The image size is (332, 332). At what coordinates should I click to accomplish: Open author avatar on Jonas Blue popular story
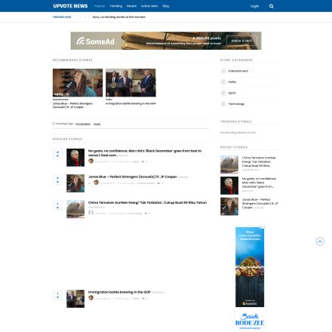click(x=96, y=183)
